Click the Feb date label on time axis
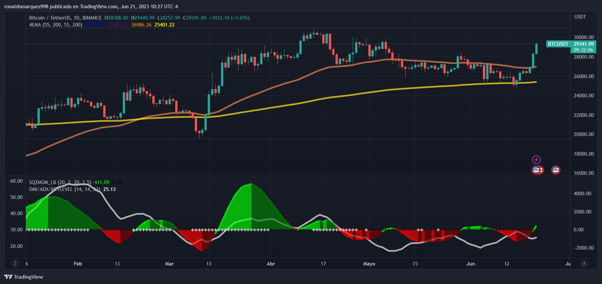Screen dimensions: 602x284 coord(78,264)
